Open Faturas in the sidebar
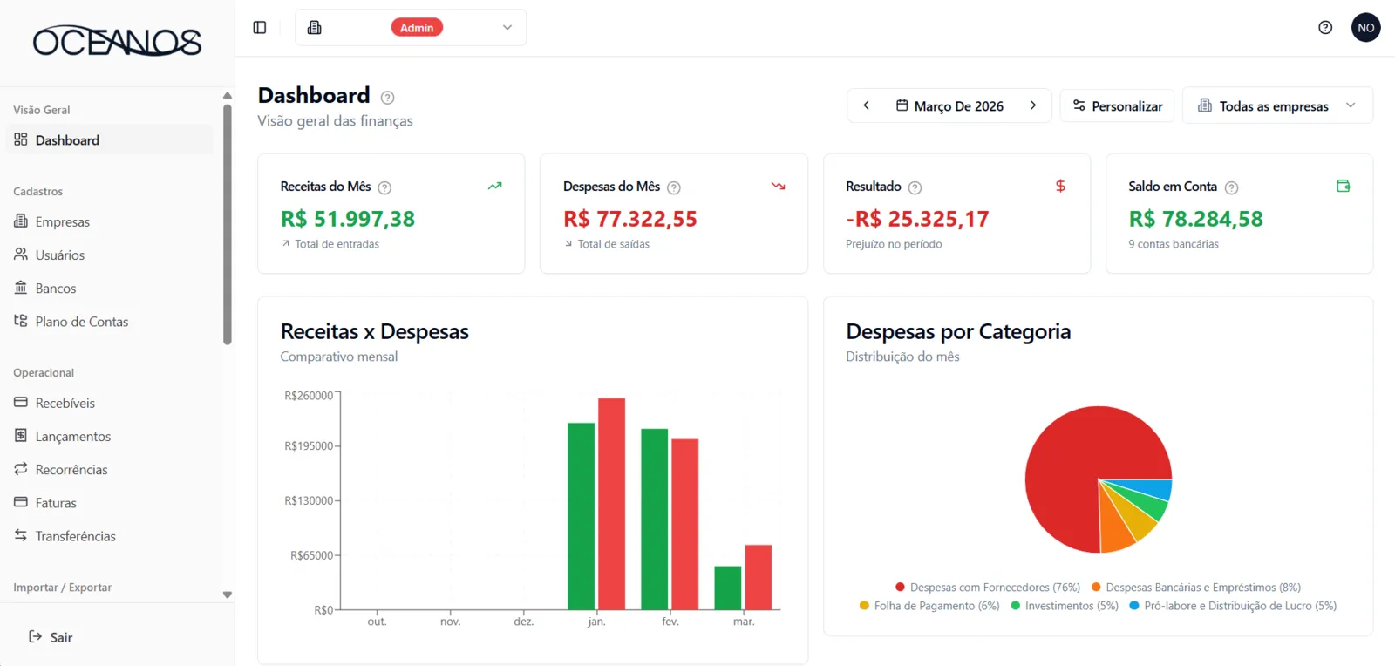 click(x=110, y=502)
